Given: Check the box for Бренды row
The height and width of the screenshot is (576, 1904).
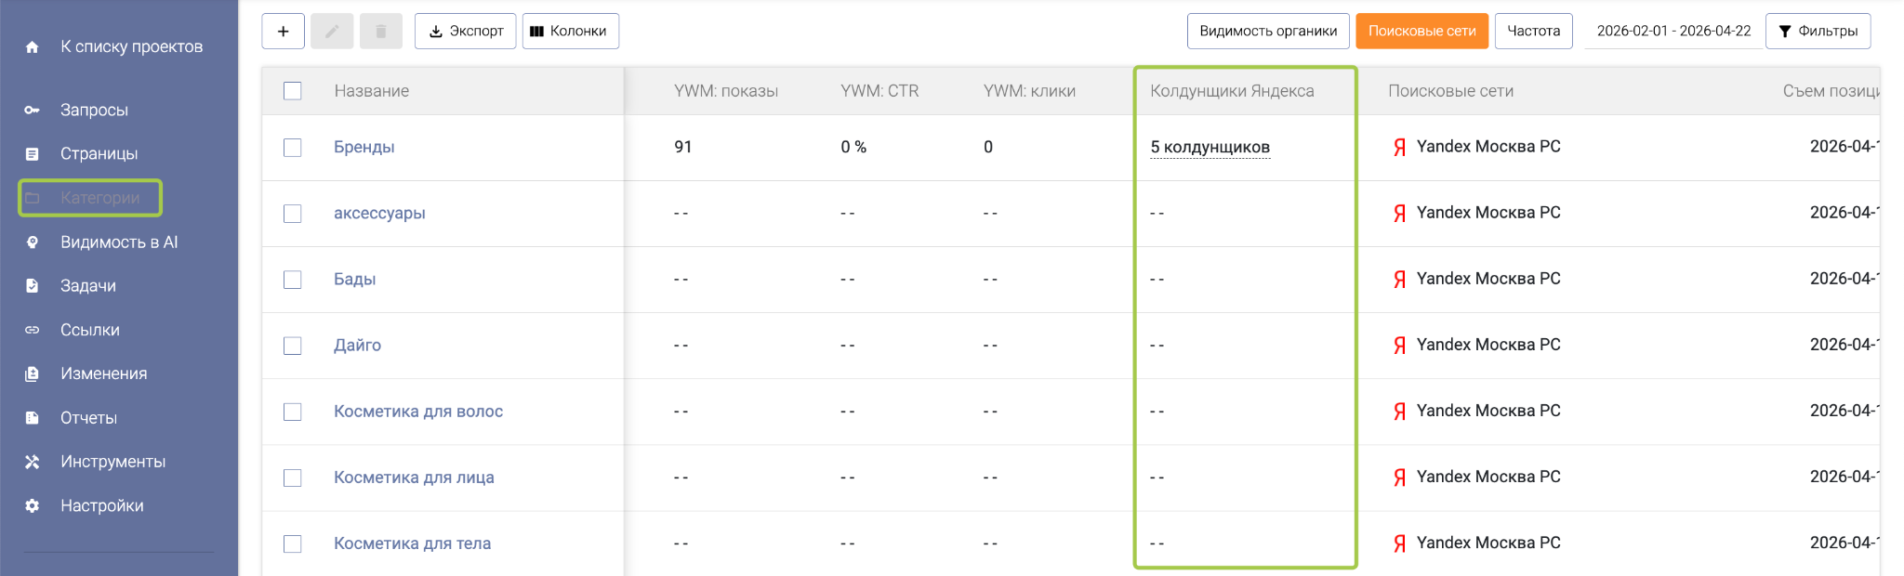Looking at the screenshot, I should [293, 148].
